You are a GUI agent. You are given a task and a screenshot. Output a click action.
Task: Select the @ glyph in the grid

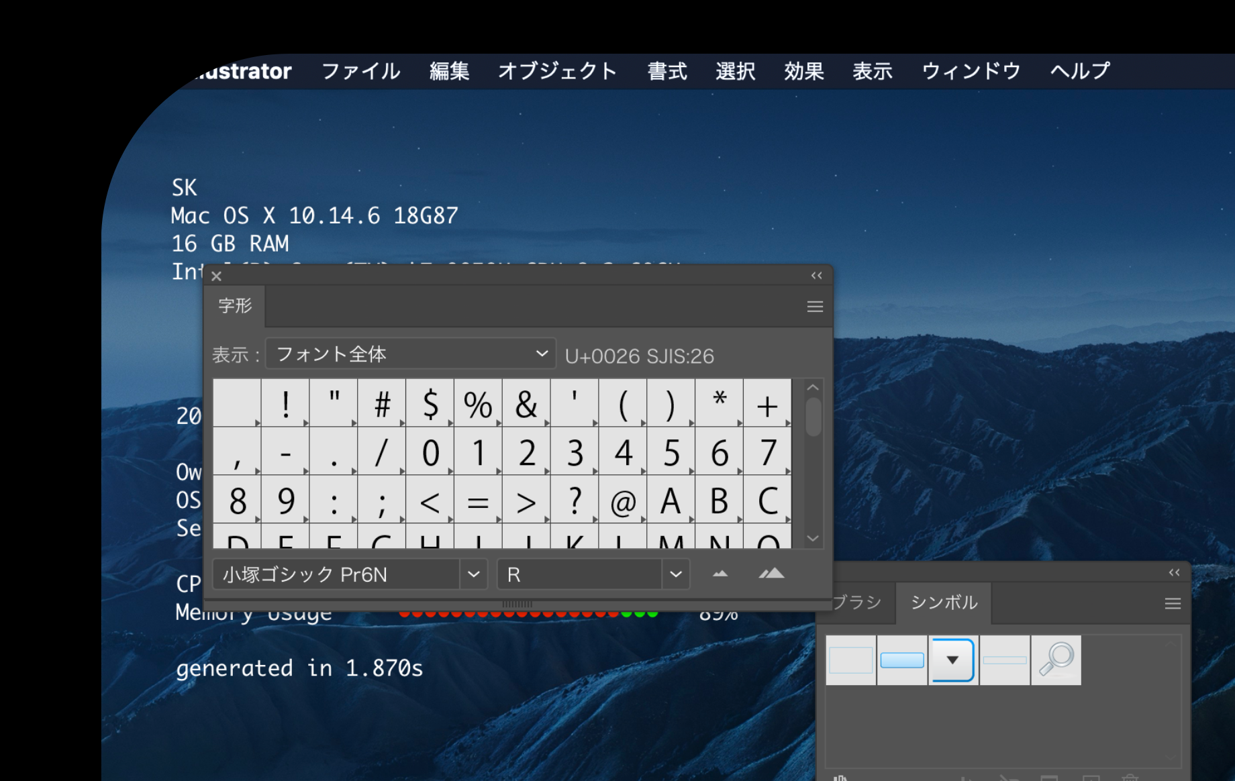623,501
